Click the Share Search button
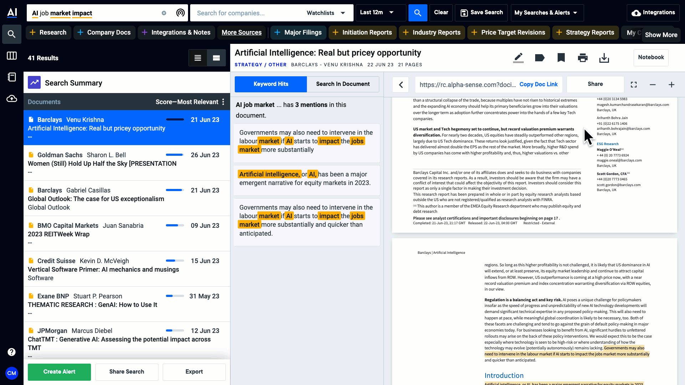The width and height of the screenshot is (685, 385). (x=127, y=372)
